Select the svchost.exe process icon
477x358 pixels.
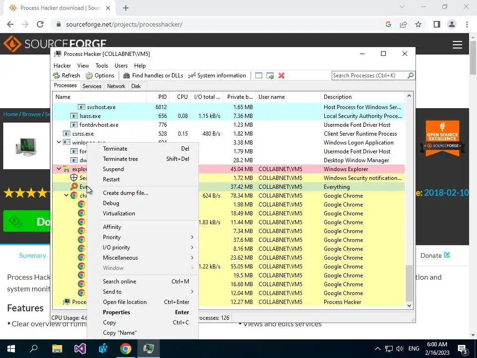(81, 107)
